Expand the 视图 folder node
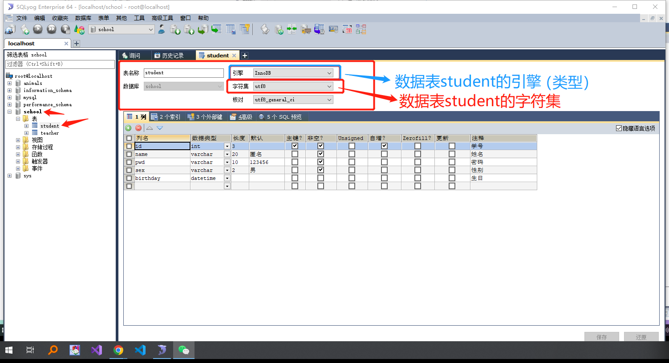669x363 pixels. click(x=18, y=140)
